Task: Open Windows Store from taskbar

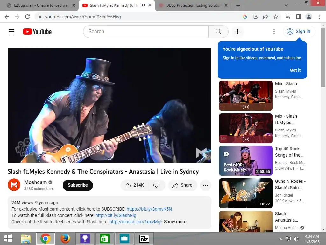Action: tap(104, 239)
